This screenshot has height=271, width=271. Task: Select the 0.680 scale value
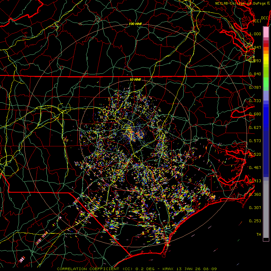point(255,114)
